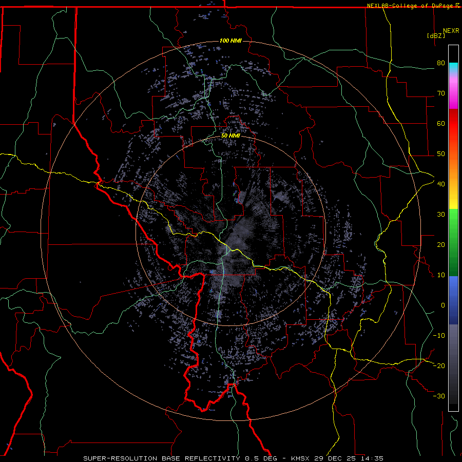Click the 60 value on the dBZ scale
462x462 pixels.
point(441,123)
